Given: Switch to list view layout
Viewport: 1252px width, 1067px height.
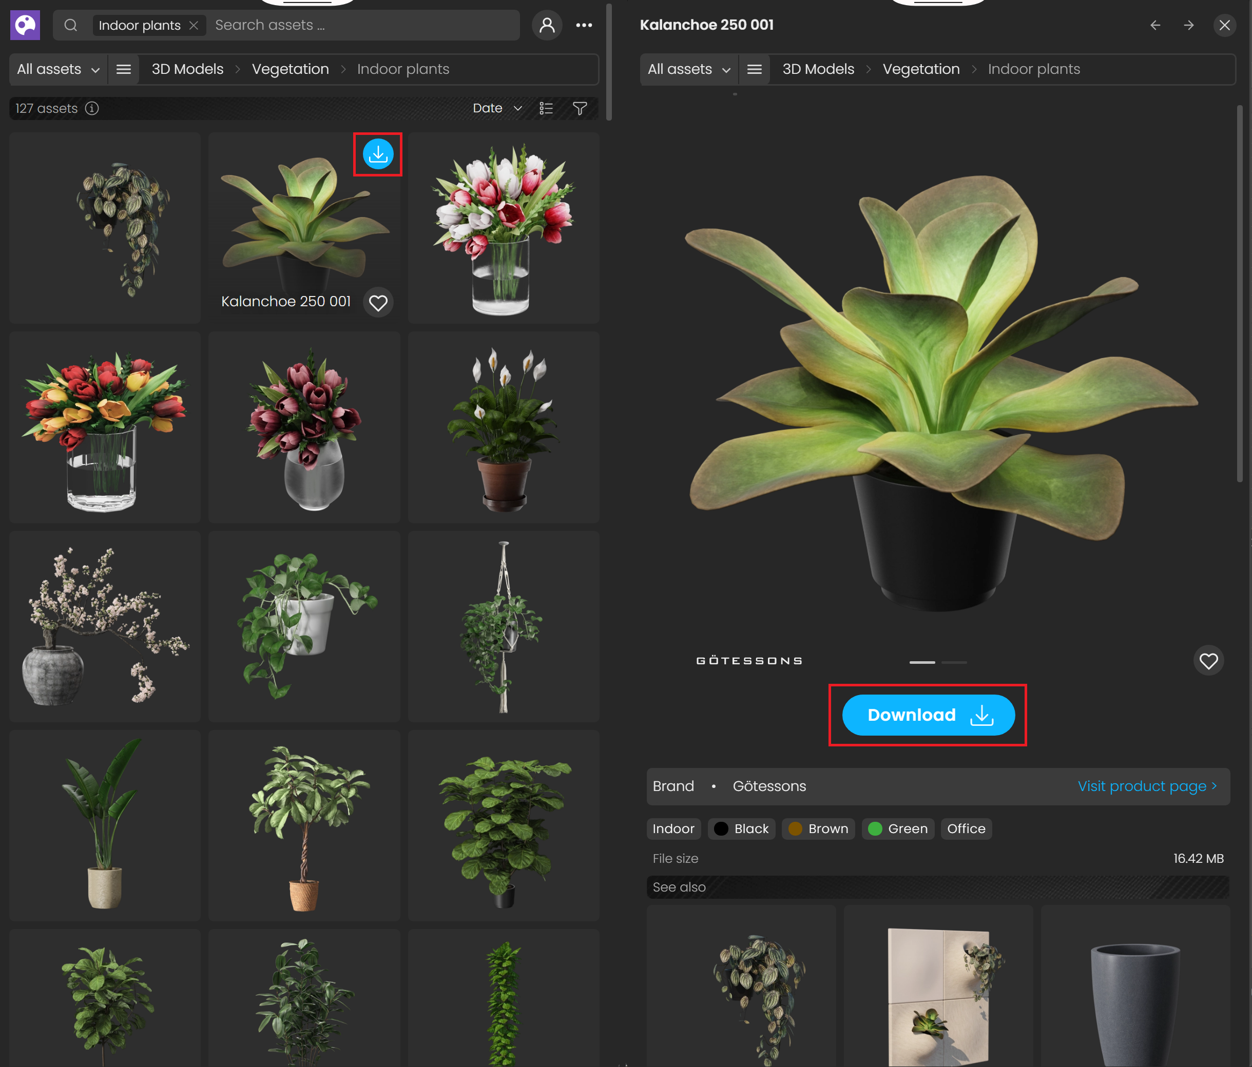Looking at the screenshot, I should [x=546, y=109].
